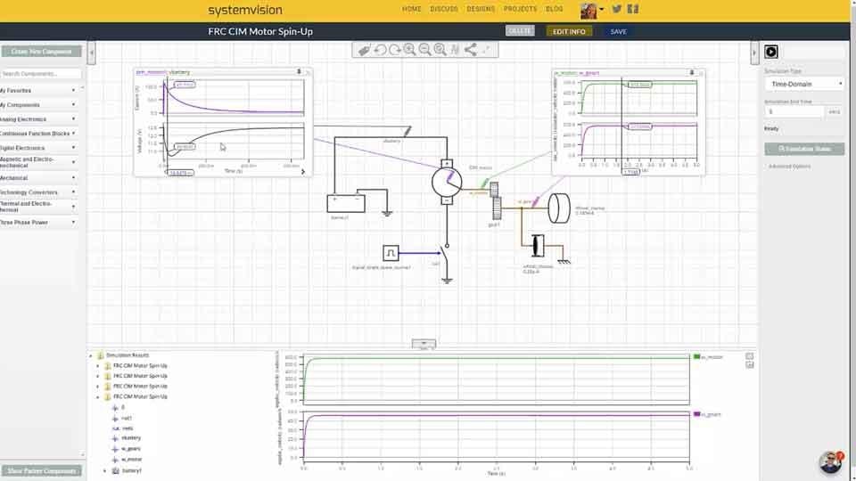Screen dimensions: 856x481
Task: Open the DESIGNS menu
Action: (x=481, y=9)
